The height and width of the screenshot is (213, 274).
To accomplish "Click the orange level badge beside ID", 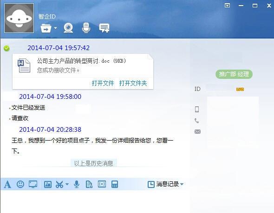I will [x=240, y=90].
